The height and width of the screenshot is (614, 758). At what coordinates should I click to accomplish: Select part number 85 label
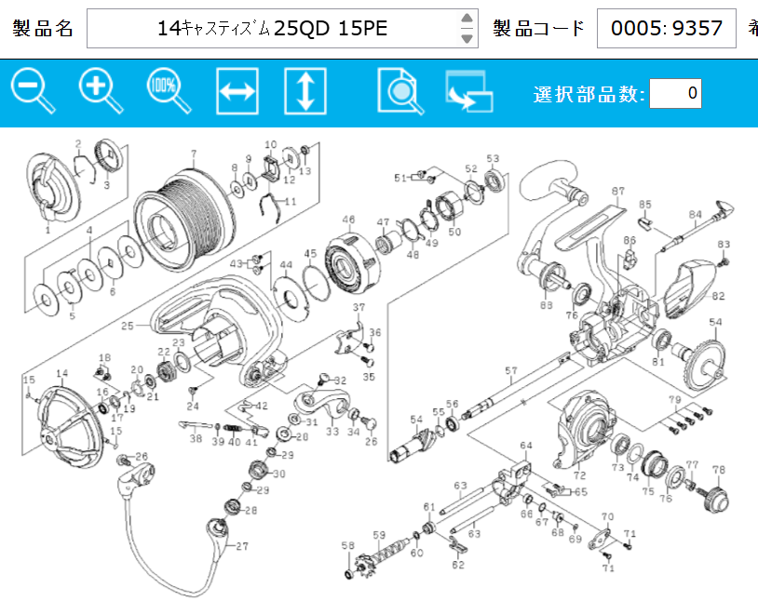[x=645, y=205]
